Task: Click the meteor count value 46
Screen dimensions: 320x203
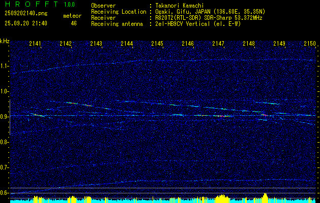Action: (74, 23)
